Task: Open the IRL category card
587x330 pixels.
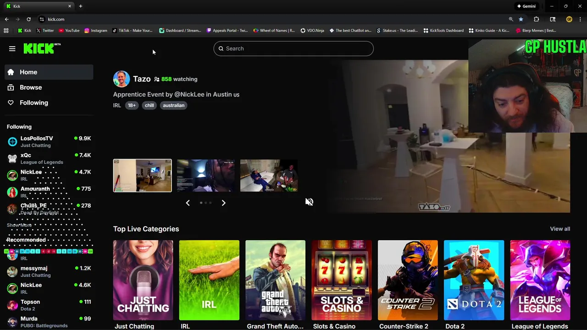Action: 209,280
